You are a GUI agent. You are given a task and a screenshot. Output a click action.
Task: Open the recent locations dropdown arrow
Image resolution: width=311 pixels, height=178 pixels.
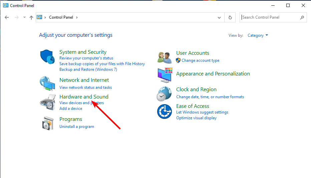tap(24, 17)
